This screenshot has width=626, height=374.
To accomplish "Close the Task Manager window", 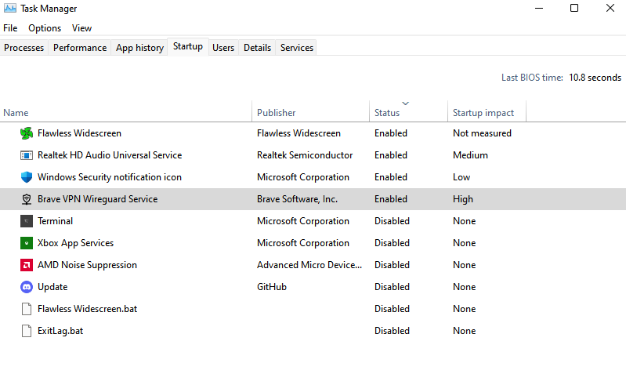I will 610,8.
